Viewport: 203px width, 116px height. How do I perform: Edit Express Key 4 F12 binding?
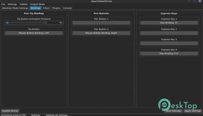(169, 53)
